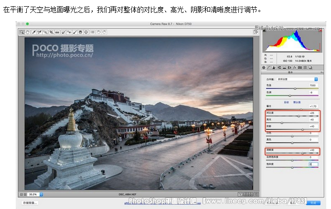Click the zoom out minus button
Image resolution: width=331 pixels, height=209 pixels.
pos(21,195)
